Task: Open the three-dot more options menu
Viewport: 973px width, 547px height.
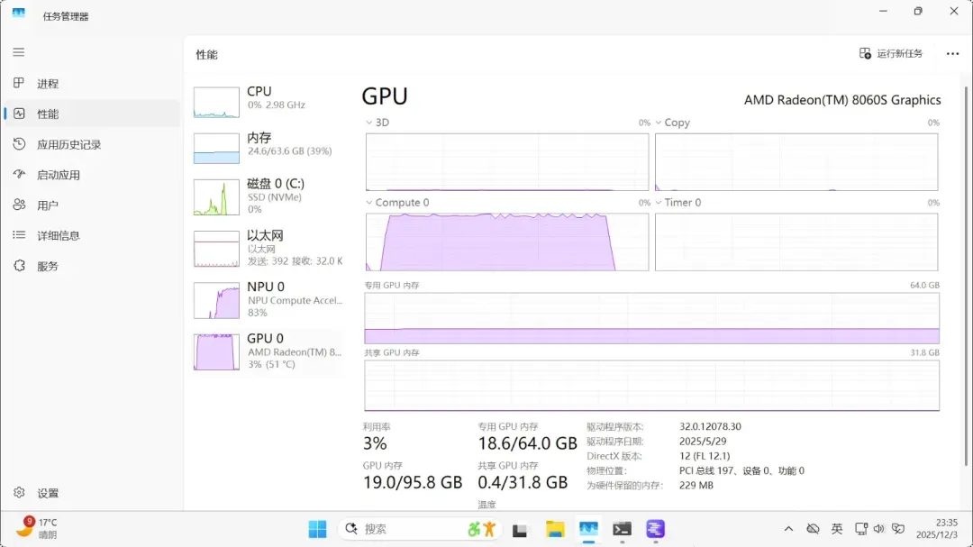Action: point(952,54)
